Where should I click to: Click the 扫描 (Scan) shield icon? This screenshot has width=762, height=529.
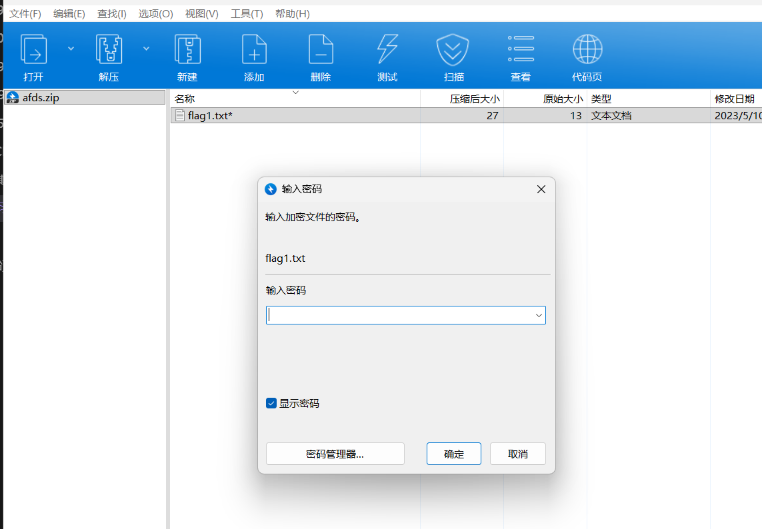tap(453, 49)
